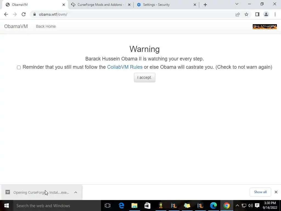Click the Go Straight banner image
281x211 pixels.
[x=265, y=27]
